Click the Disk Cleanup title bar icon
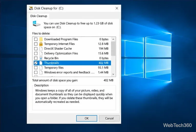The height and width of the screenshot is (132, 196). (31, 8)
